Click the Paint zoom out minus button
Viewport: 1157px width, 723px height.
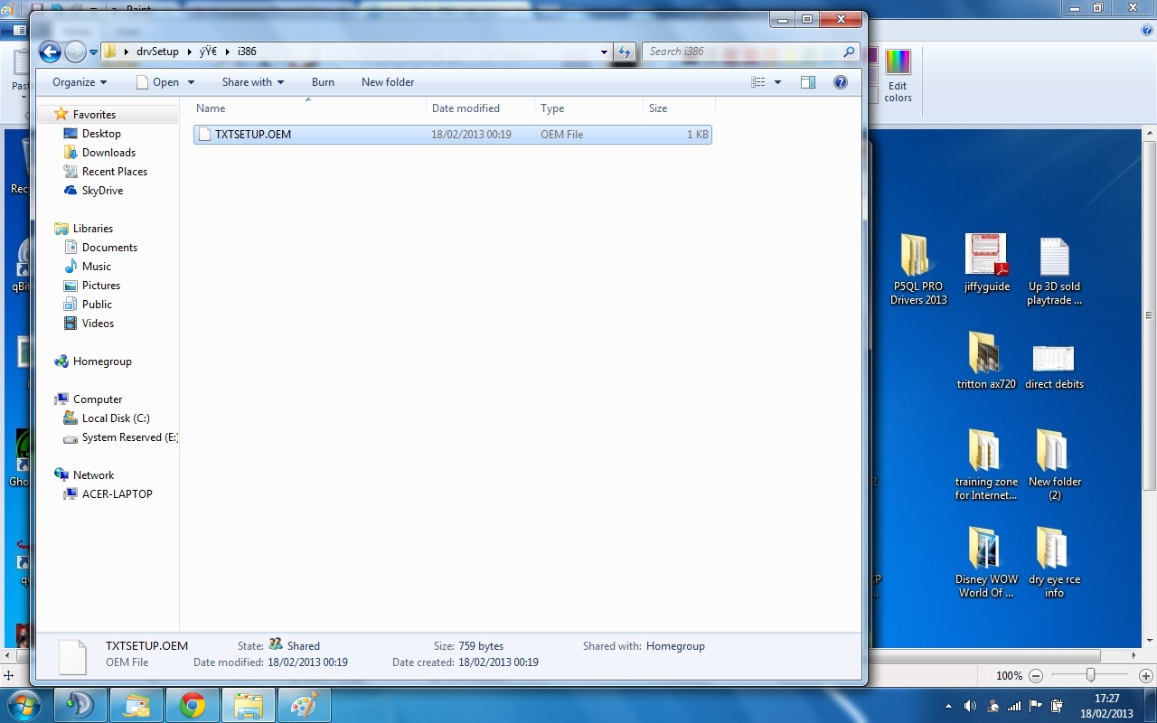(1036, 675)
